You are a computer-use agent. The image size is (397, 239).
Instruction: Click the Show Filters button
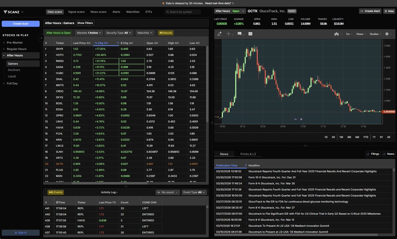coord(85,23)
